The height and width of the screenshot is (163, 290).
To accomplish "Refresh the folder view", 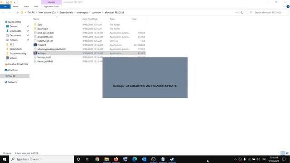I will click(x=242, y=13).
